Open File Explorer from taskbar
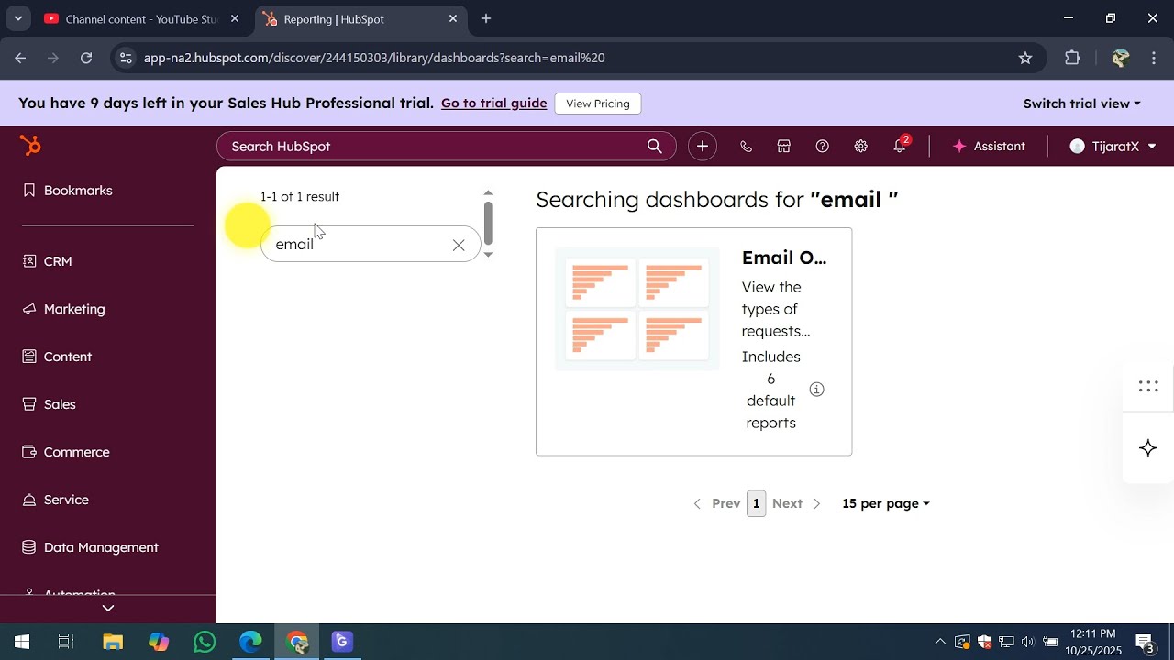The height and width of the screenshot is (660, 1174). [112, 642]
